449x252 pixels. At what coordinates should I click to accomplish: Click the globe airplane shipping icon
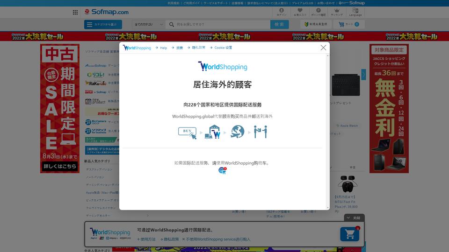click(x=237, y=132)
